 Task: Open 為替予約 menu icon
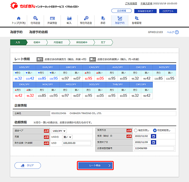pos(120,18)
